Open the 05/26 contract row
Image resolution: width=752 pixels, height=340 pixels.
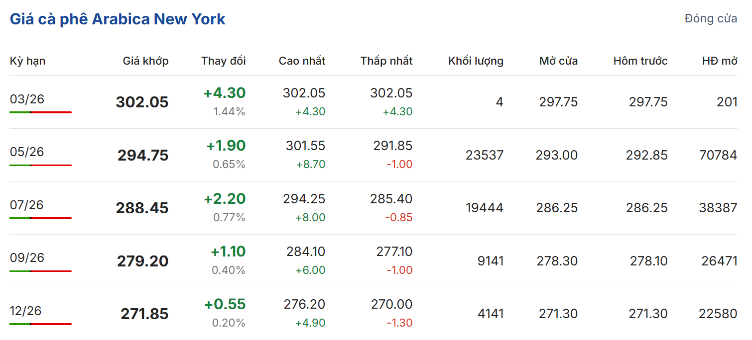pyautogui.click(x=27, y=152)
